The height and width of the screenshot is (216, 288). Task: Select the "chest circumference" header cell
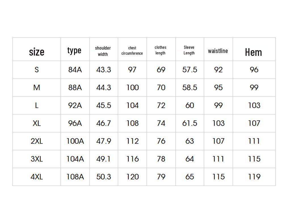[132, 51]
